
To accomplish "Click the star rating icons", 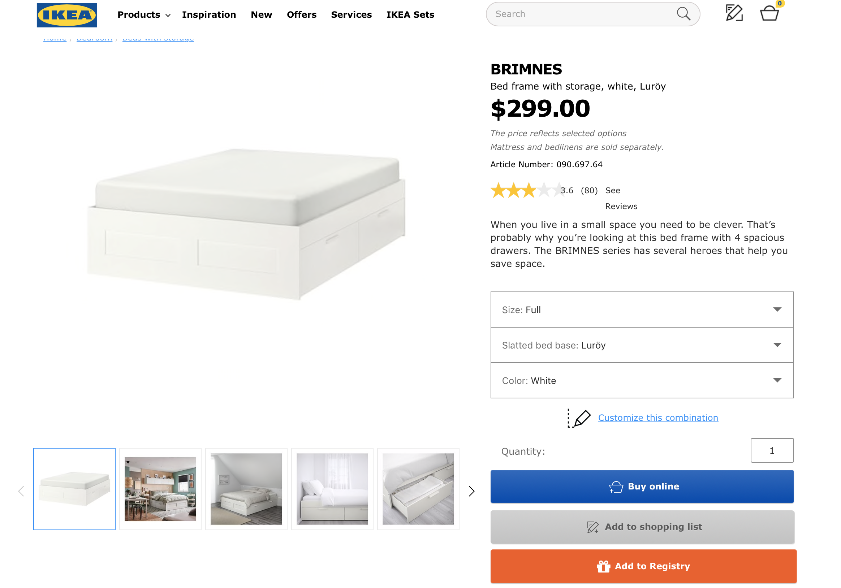I will click(x=527, y=190).
